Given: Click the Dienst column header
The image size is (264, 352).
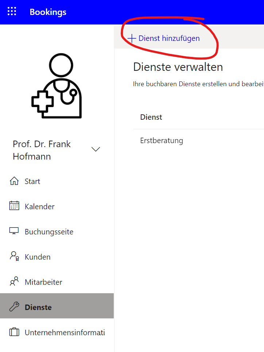Looking at the screenshot, I should (151, 117).
